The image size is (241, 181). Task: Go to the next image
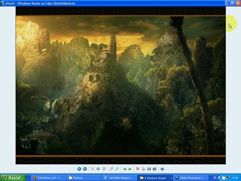85,169
